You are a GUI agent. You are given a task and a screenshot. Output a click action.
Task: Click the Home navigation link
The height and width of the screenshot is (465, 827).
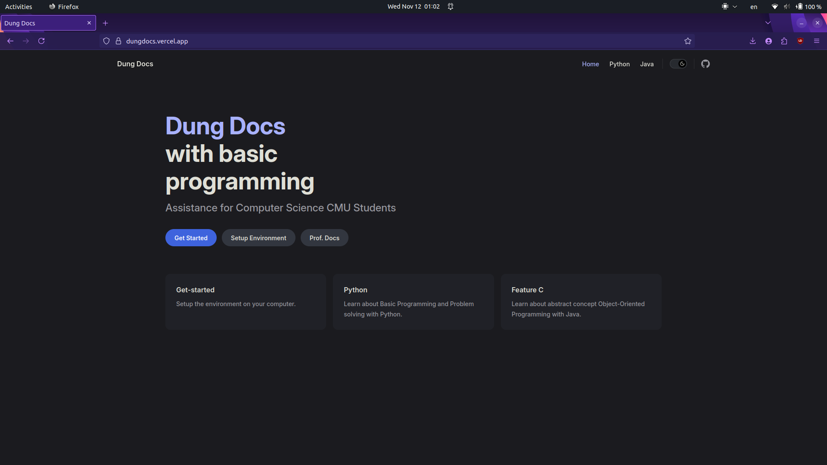click(x=590, y=64)
